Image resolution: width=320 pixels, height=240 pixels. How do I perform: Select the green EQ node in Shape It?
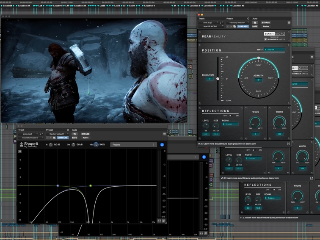tap(91, 186)
